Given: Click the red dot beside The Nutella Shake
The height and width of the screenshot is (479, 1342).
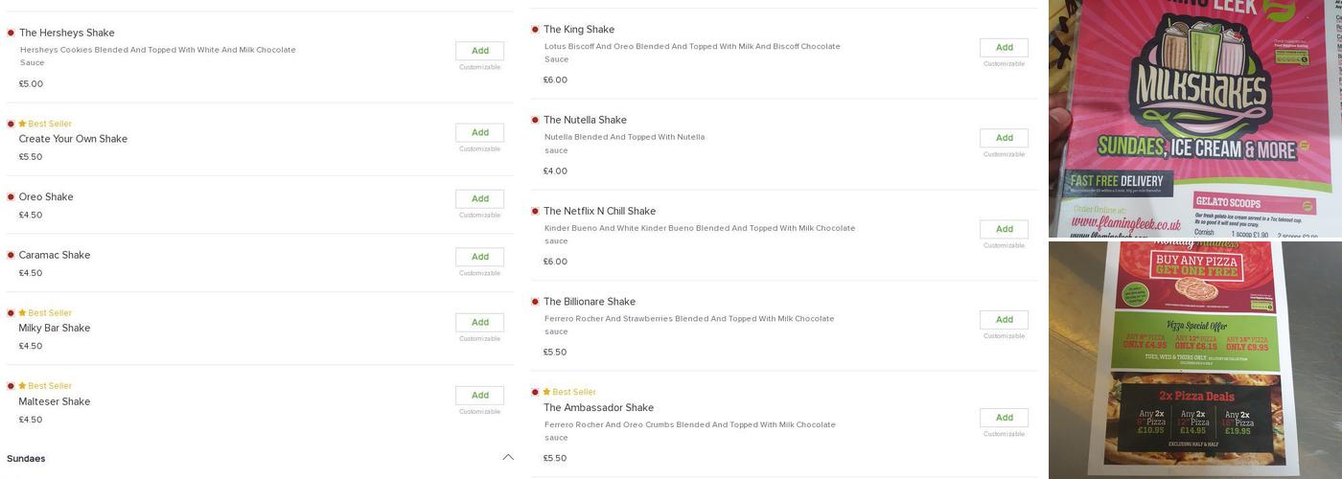Looking at the screenshot, I should (x=535, y=120).
